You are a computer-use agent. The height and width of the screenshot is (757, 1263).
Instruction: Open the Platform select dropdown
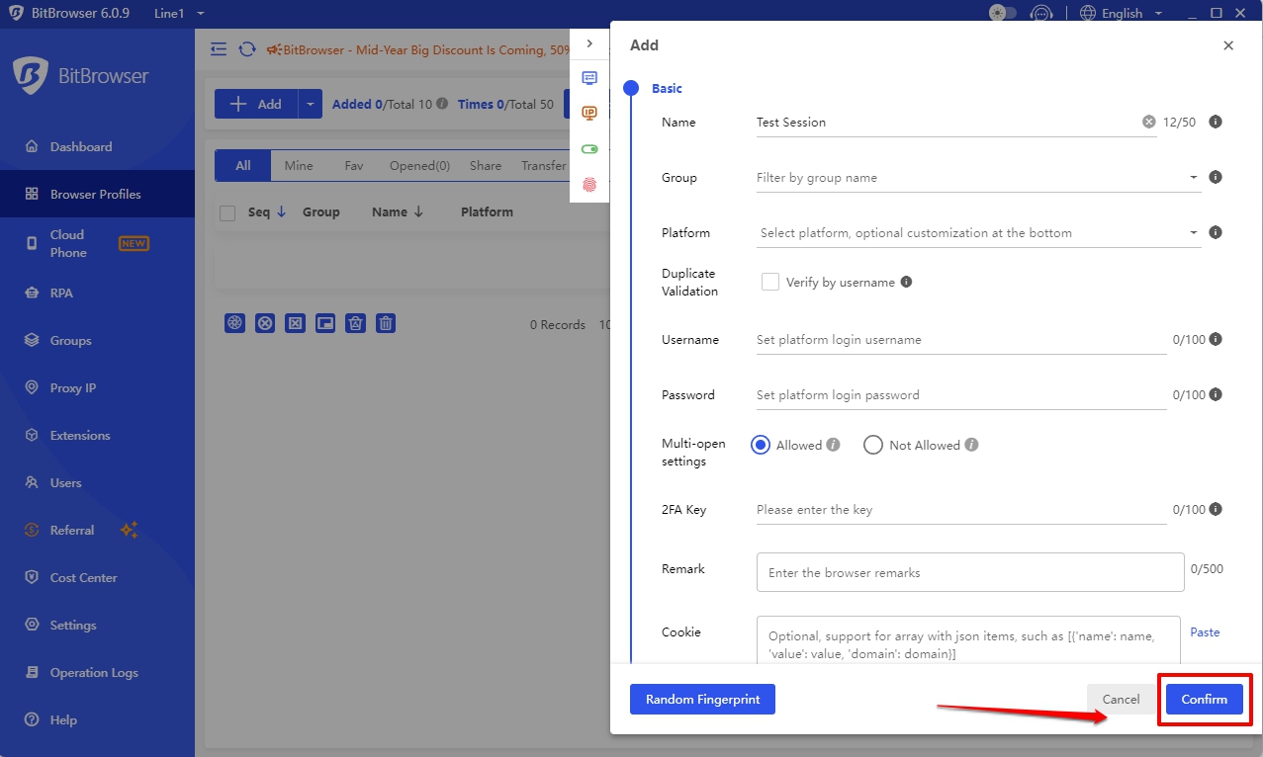[978, 233]
